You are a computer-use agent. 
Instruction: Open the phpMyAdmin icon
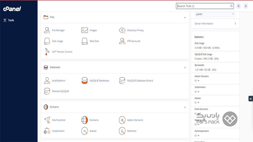tap(47, 81)
